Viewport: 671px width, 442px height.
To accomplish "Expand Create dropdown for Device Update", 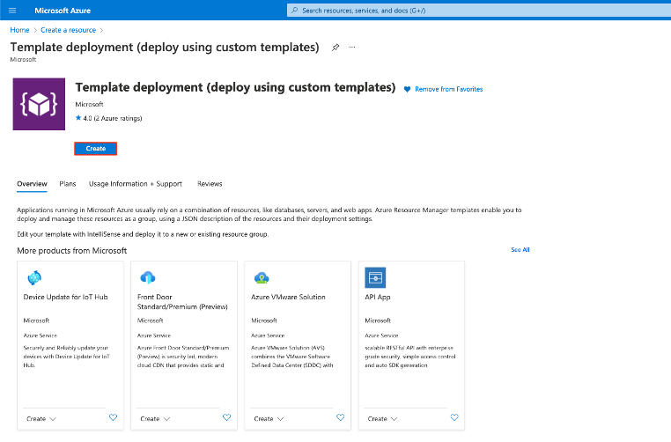I will click(41, 419).
